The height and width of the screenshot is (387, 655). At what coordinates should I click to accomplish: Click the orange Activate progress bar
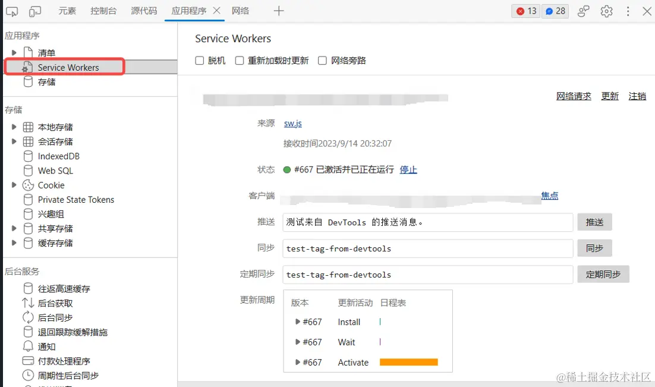coord(408,361)
